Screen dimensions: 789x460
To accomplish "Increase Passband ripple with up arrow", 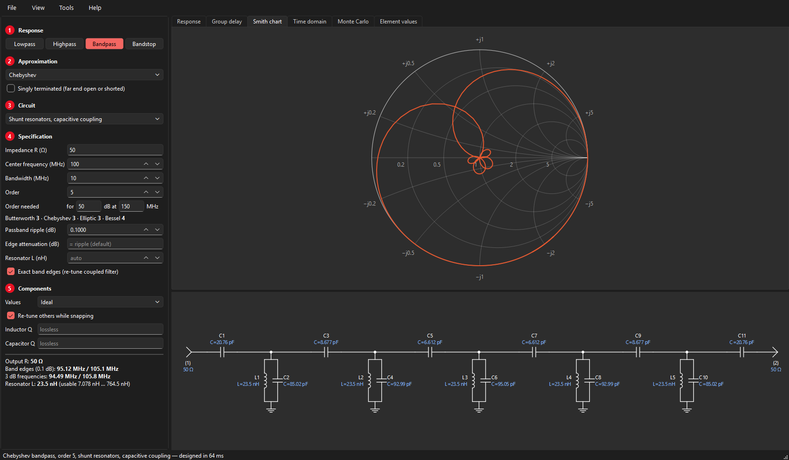I will pyautogui.click(x=146, y=230).
